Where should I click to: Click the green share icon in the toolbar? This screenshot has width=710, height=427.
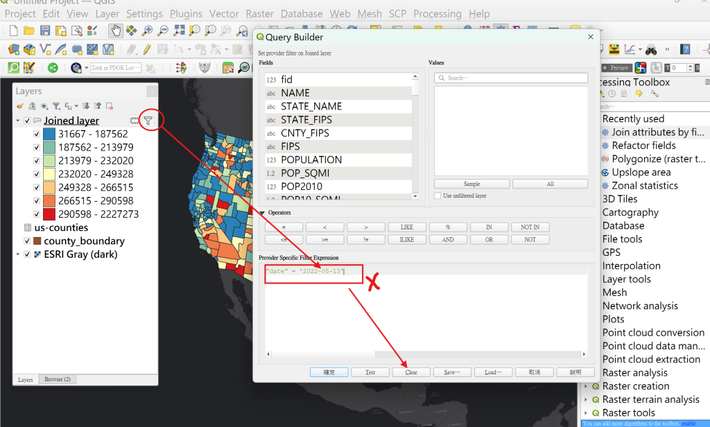tap(53, 68)
